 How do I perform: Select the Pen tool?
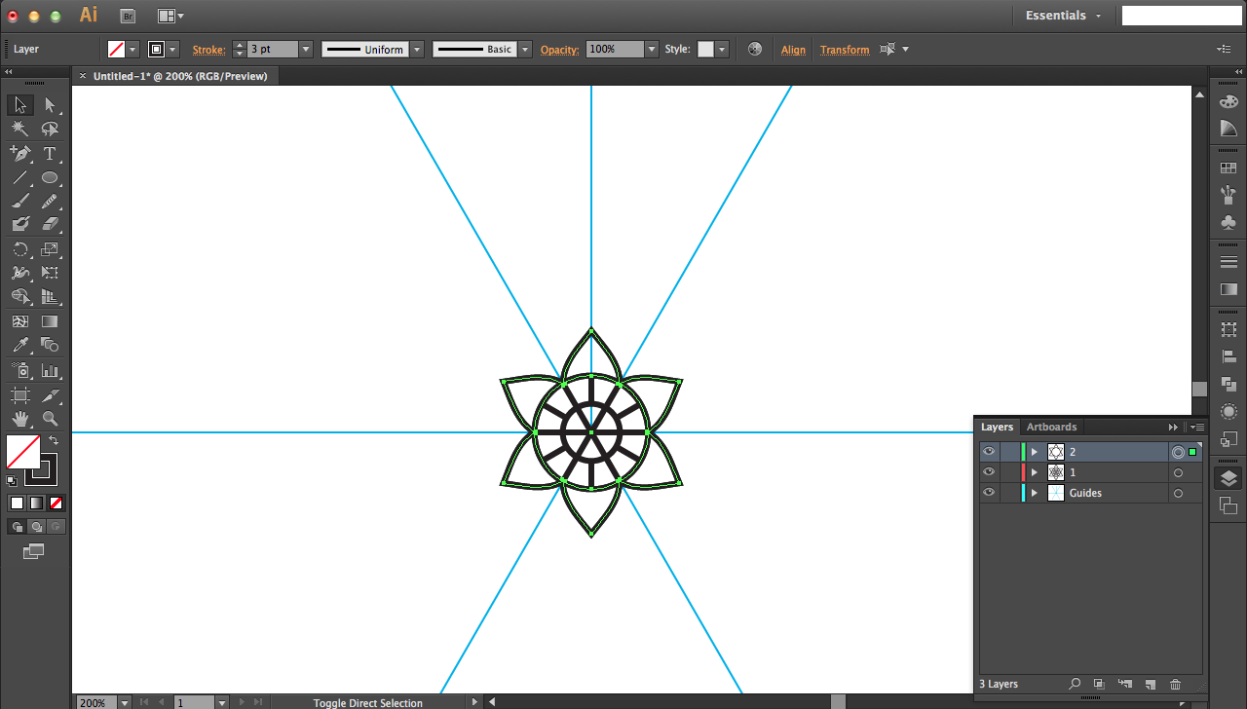(x=20, y=154)
